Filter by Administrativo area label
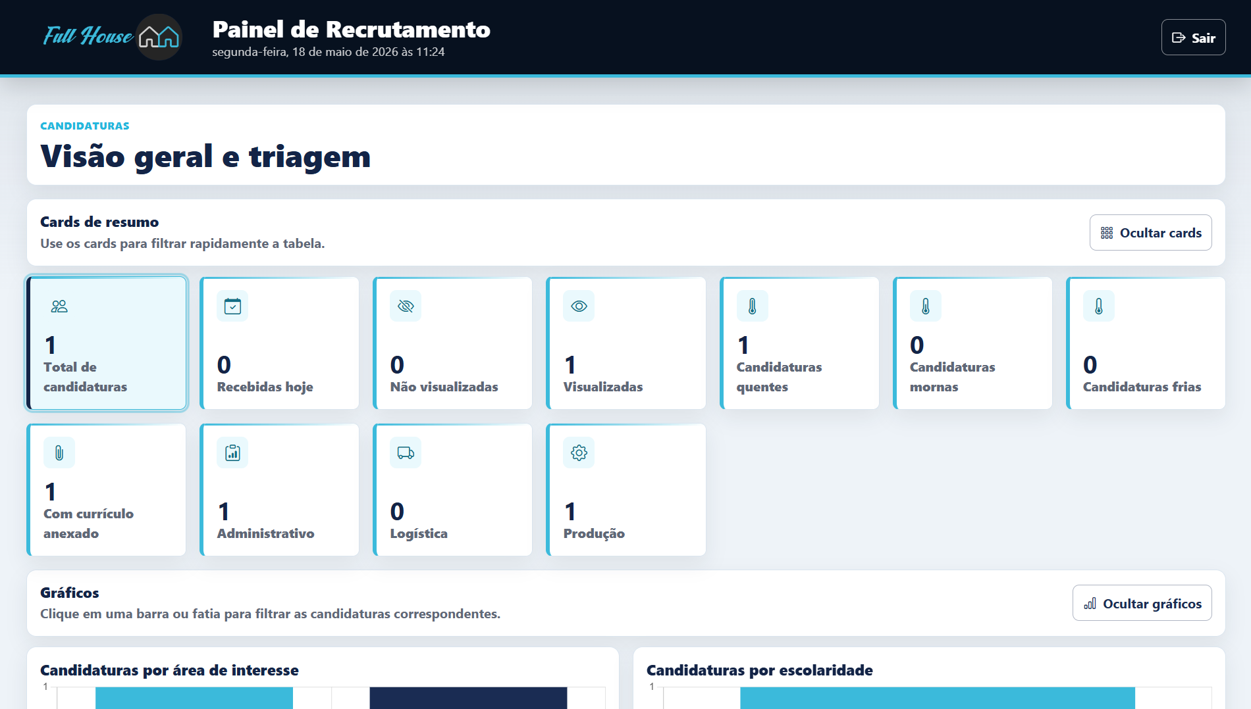Viewport: 1251px width, 709px height. coord(265,533)
